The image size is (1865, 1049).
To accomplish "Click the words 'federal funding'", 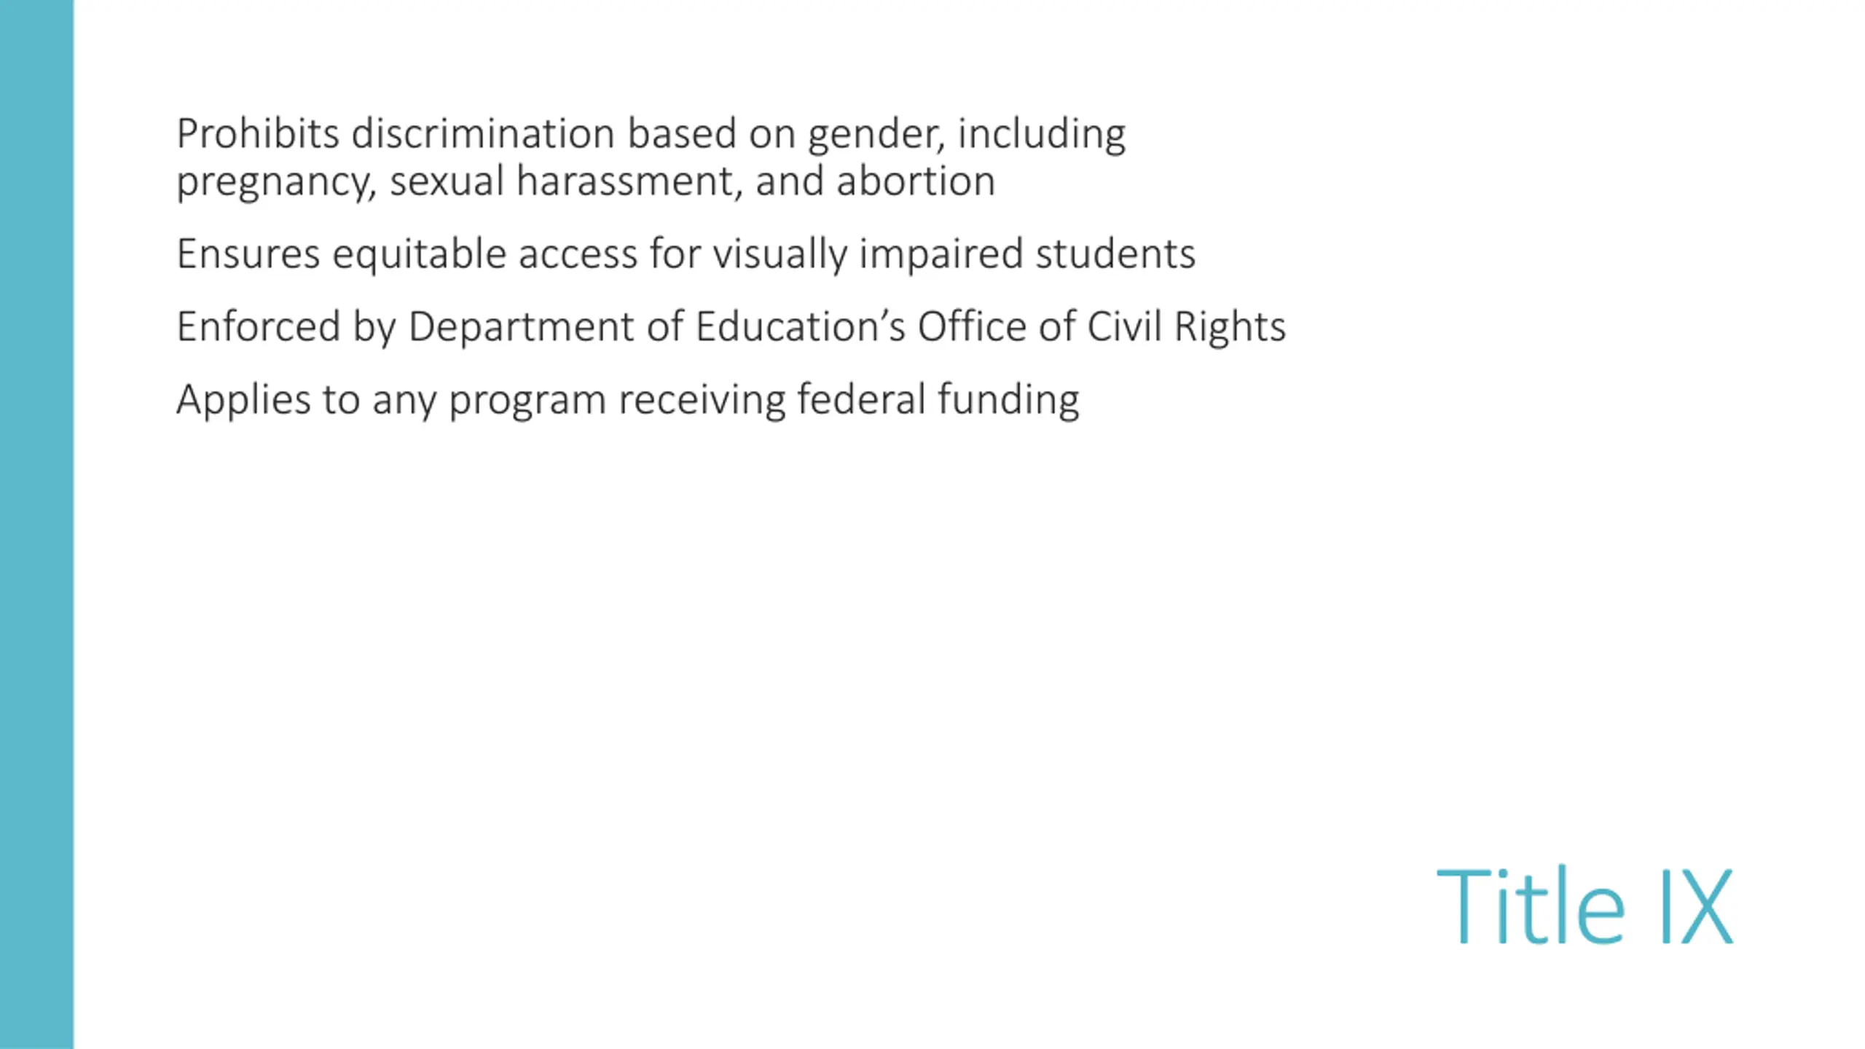I will tap(938, 400).
